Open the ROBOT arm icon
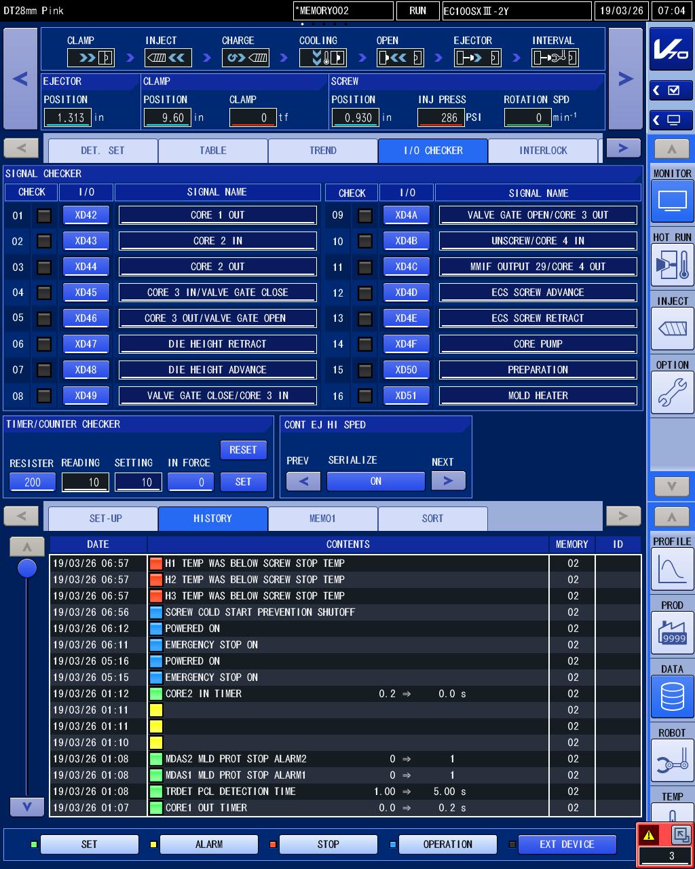 pyautogui.click(x=672, y=761)
